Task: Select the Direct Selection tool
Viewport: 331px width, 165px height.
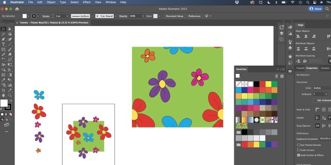Action: point(10,29)
